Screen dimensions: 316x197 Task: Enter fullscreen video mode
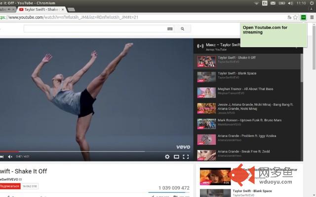click(186, 157)
